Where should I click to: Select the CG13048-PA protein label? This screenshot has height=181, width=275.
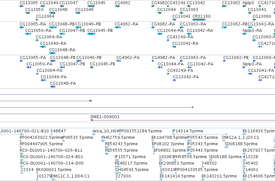[x=63, y=83]
